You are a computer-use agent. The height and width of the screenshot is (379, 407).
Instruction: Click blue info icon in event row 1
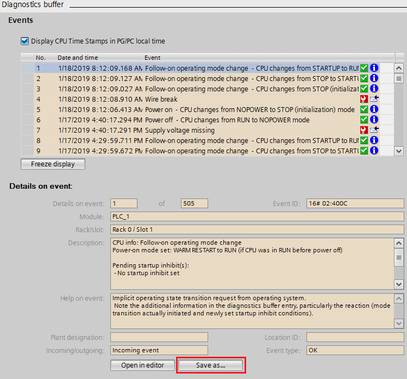374,68
